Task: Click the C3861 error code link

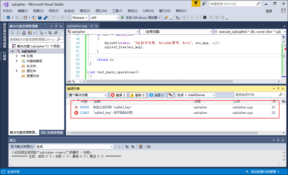Action: [x=84, y=113]
